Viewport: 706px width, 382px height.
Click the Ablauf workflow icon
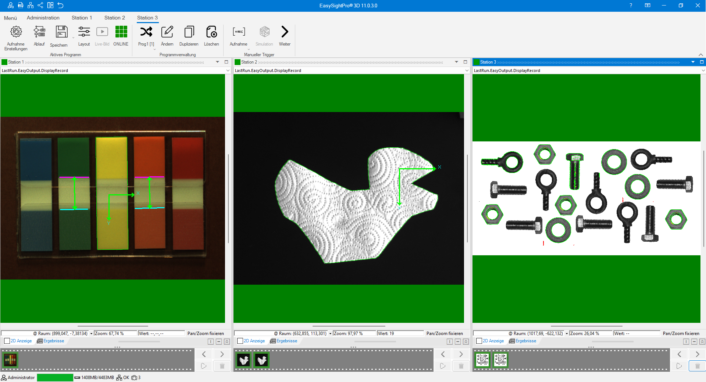pos(39,32)
